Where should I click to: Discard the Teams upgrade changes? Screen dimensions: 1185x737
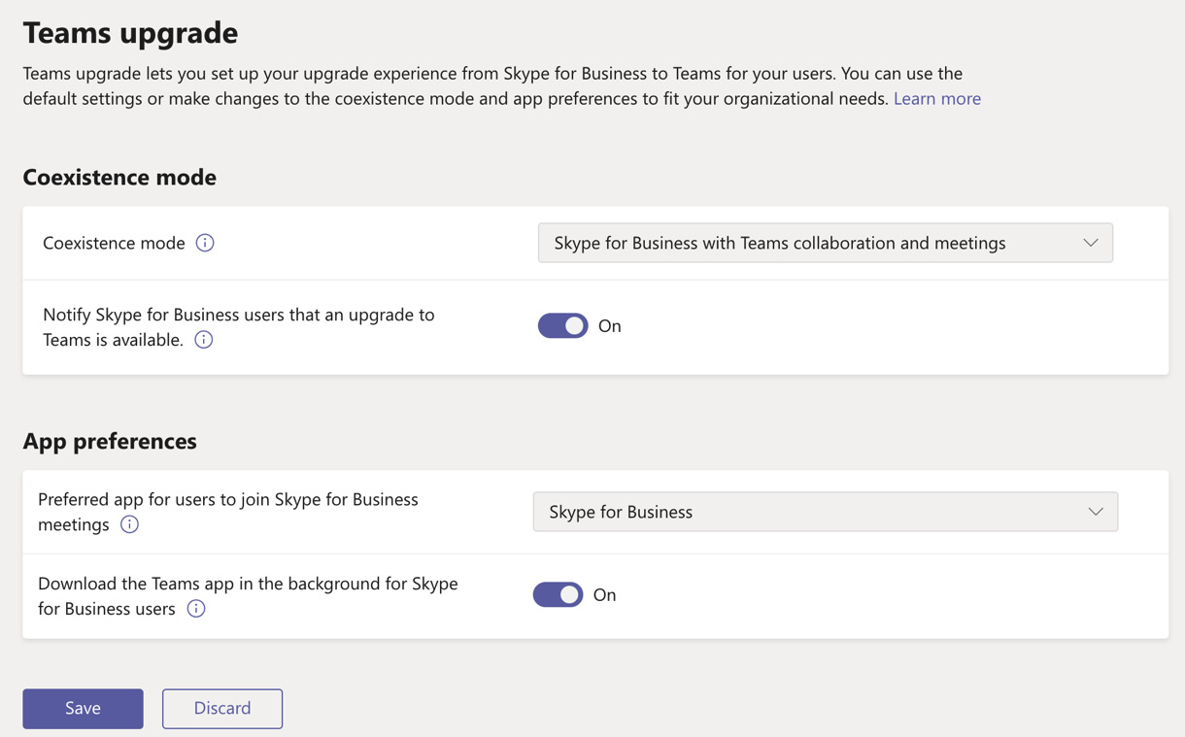[x=222, y=709]
